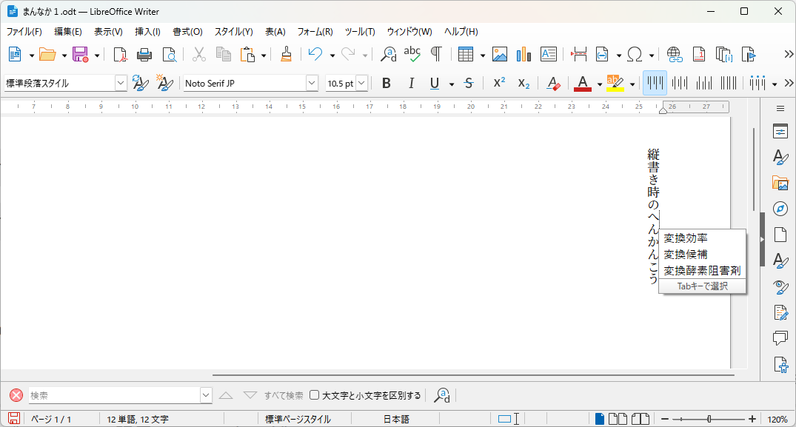Open the 編集(E) menu
Image resolution: width=796 pixels, height=427 pixels.
68,31
